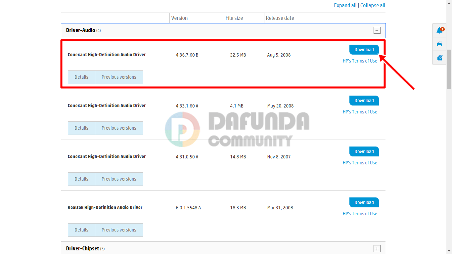Image resolution: width=452 pixels, height=254 pixels.
Task: Open Details tab for the Realtek driver
Action: [81, 230]
